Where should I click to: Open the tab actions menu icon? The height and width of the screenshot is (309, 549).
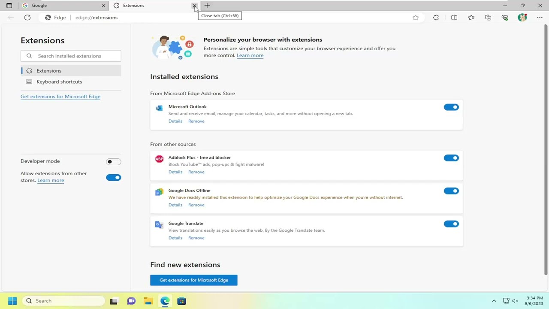[9, 6]
